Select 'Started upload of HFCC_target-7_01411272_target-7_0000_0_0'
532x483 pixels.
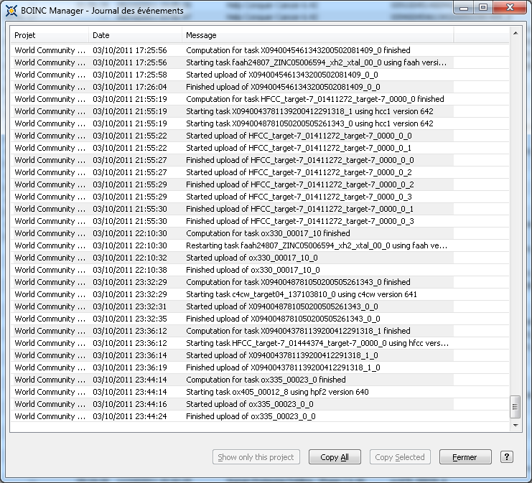pyautogui.click(x=299, y=136)
